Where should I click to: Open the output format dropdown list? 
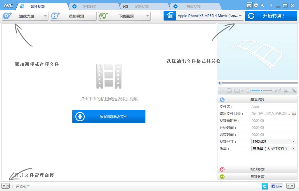[x=241, y=16]
